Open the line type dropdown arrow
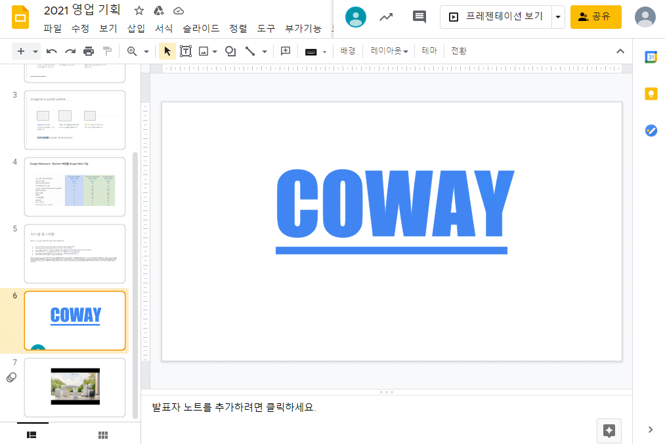Image resolution: width=665 pixels, height=444 pixels. pos(265,52)
